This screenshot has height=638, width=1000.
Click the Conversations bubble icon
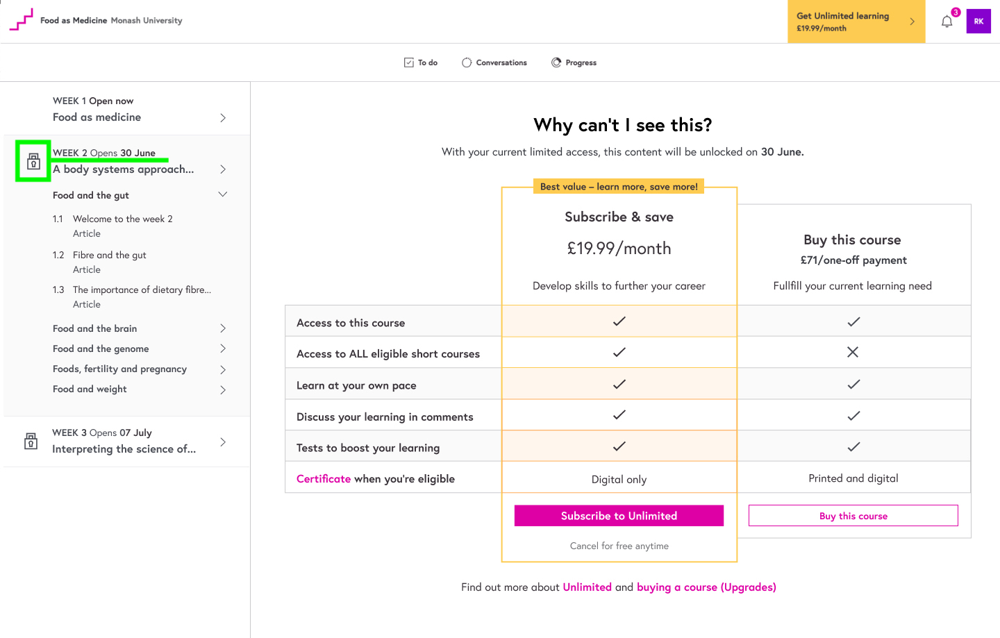click(467, 62)
